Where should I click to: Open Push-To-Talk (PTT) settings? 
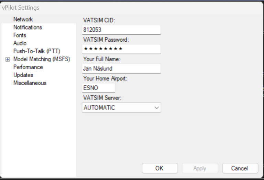click(x=36, y=51)
